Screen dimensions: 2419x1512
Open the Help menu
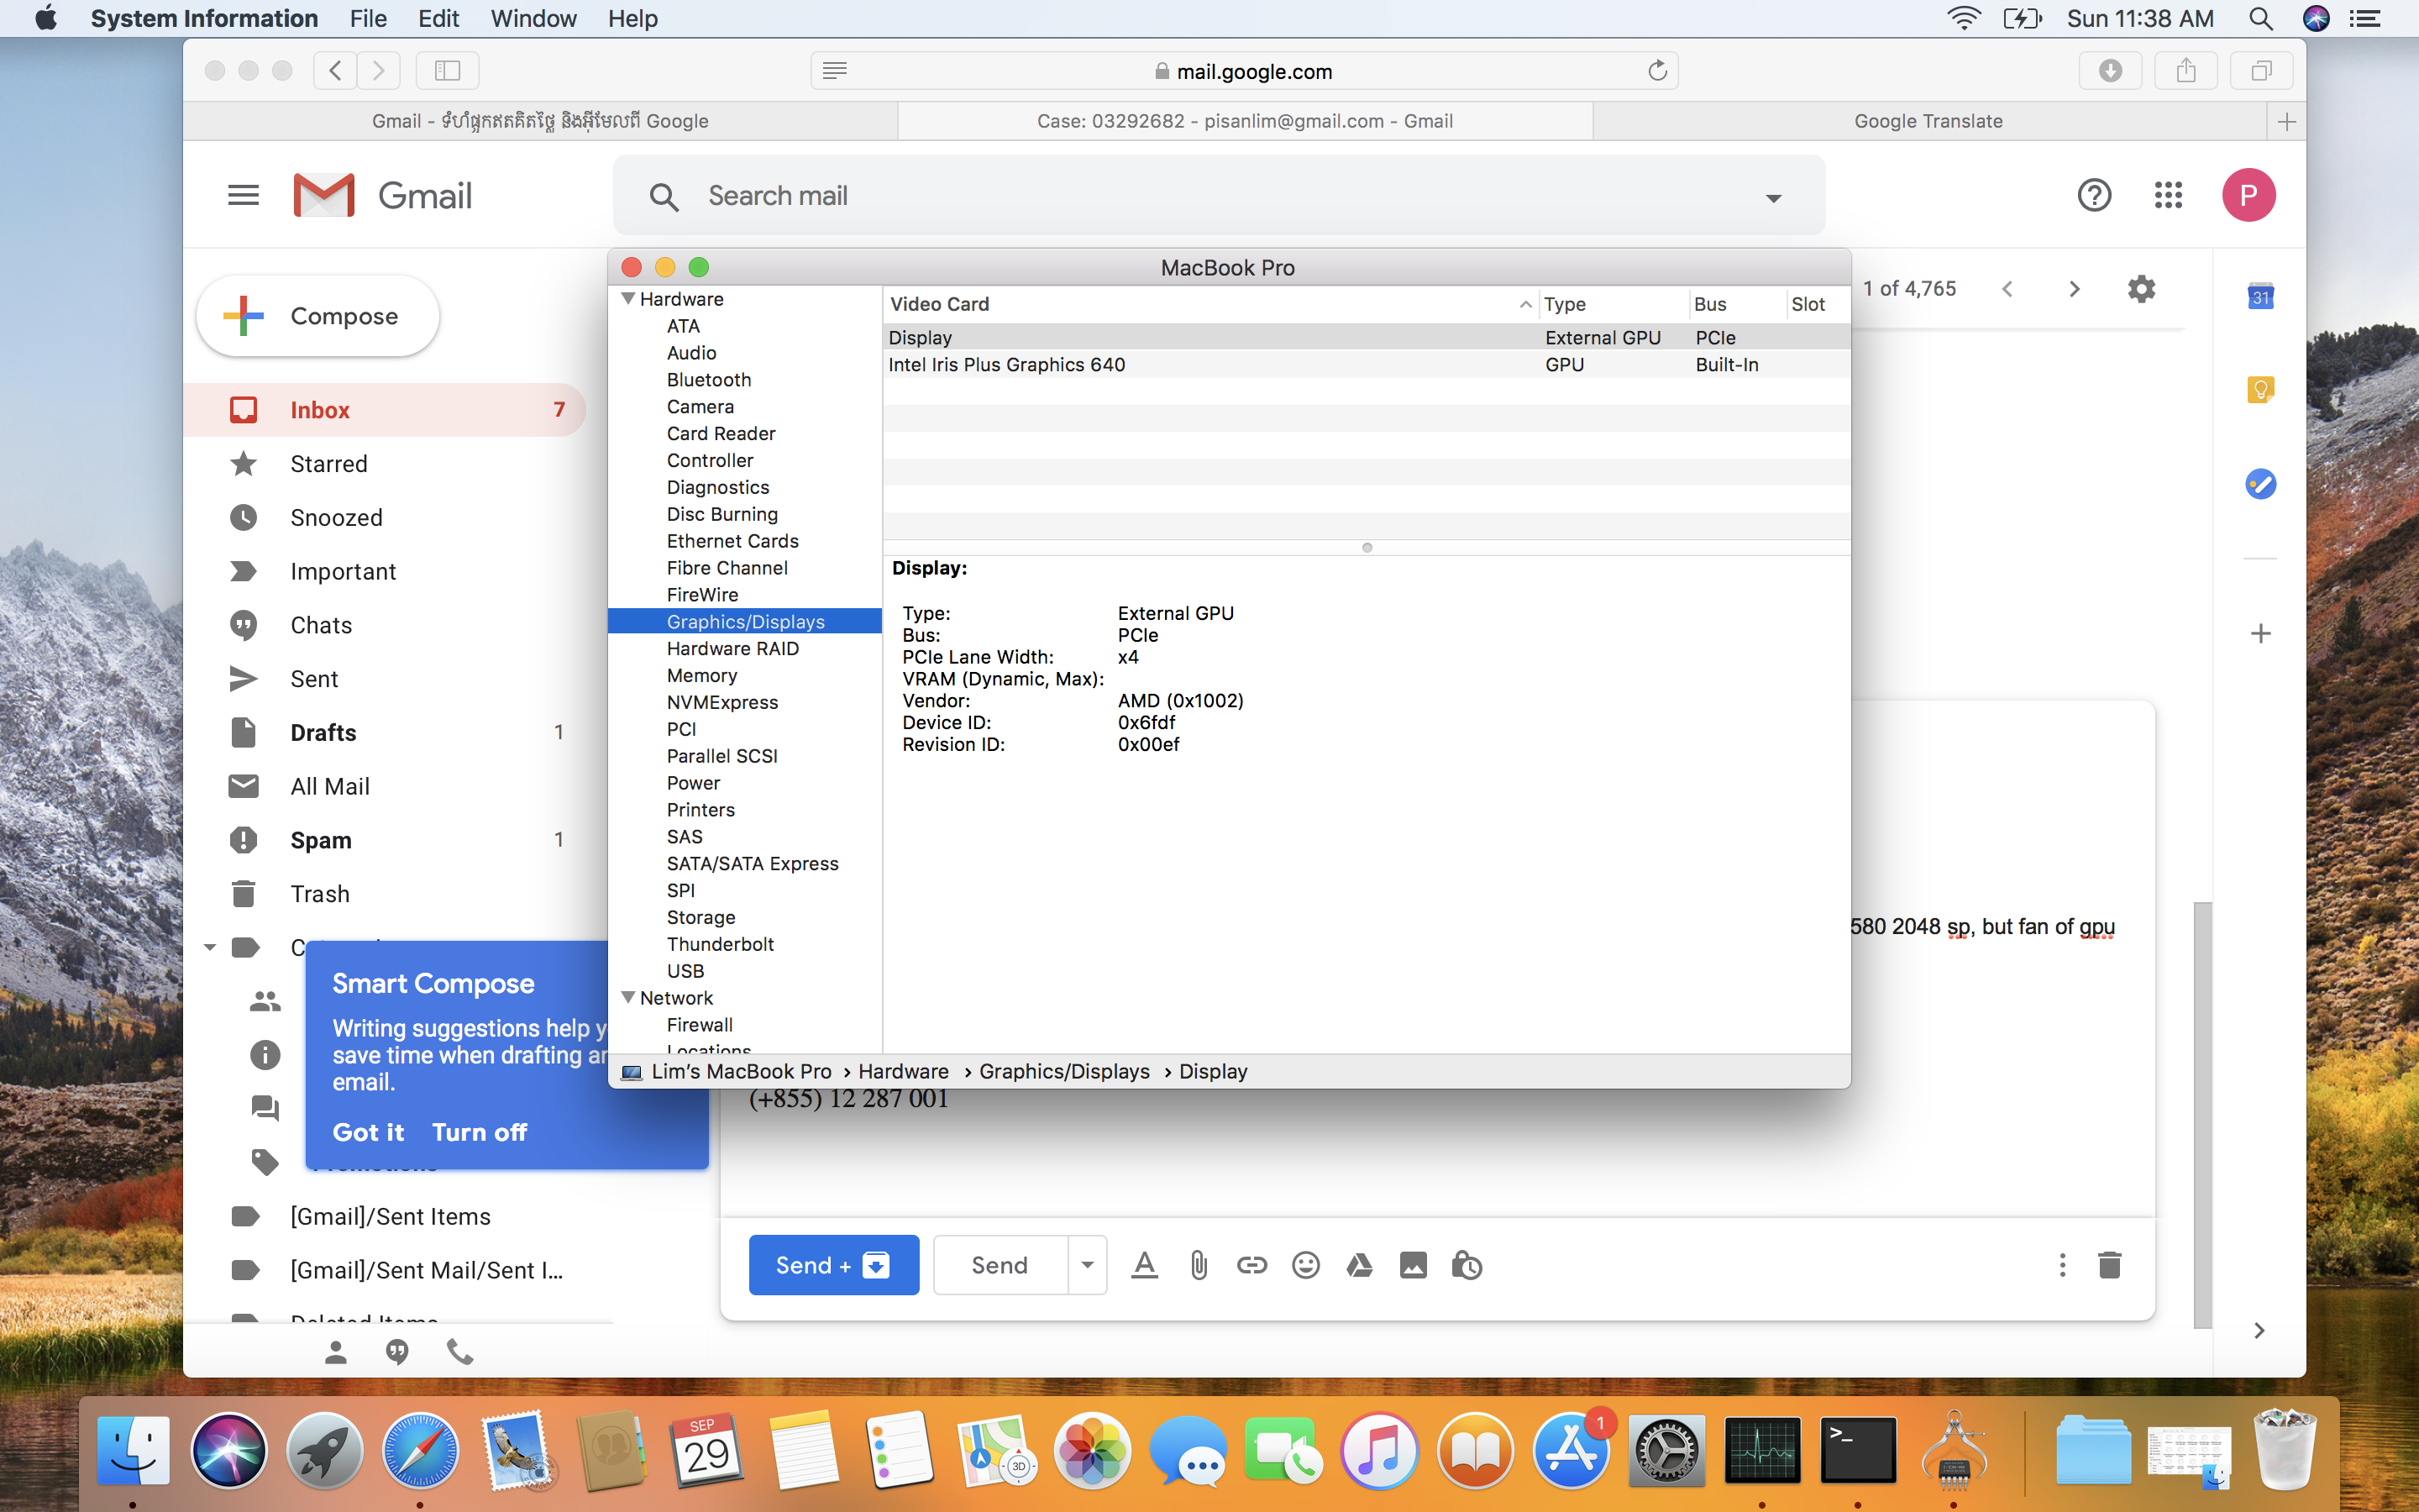coord(632,18)
